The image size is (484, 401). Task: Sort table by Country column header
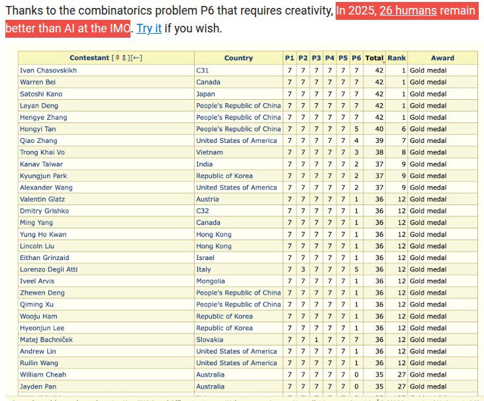[238, 58]
